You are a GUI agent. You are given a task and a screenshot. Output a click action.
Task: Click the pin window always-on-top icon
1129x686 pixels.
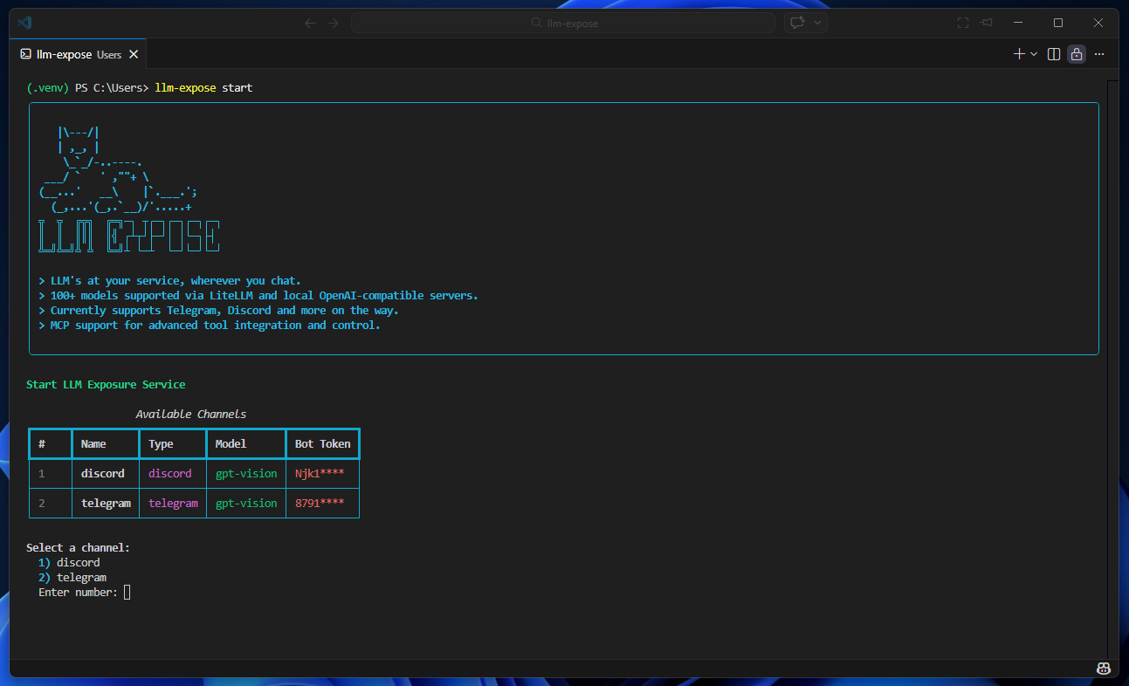(987, 23)
